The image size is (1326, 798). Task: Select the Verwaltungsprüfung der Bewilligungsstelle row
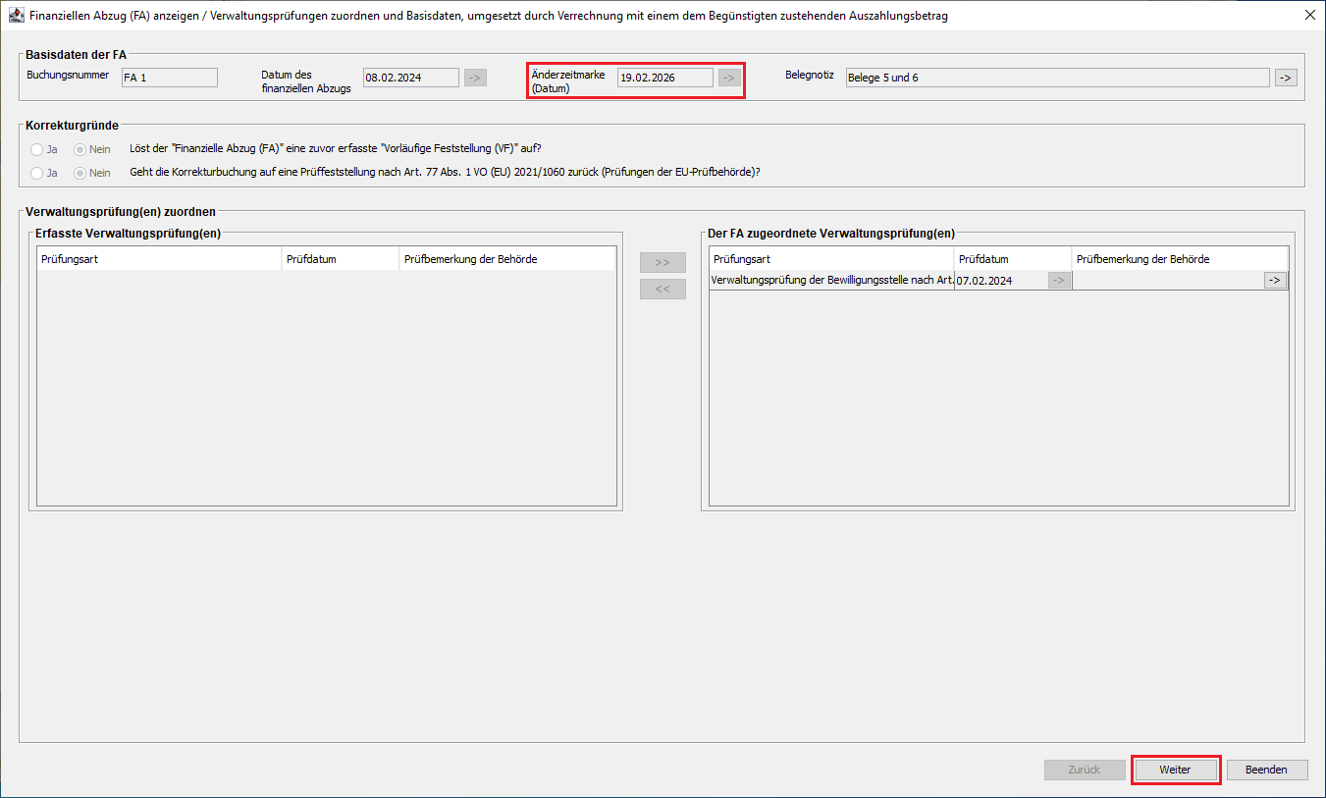[831, 281]
